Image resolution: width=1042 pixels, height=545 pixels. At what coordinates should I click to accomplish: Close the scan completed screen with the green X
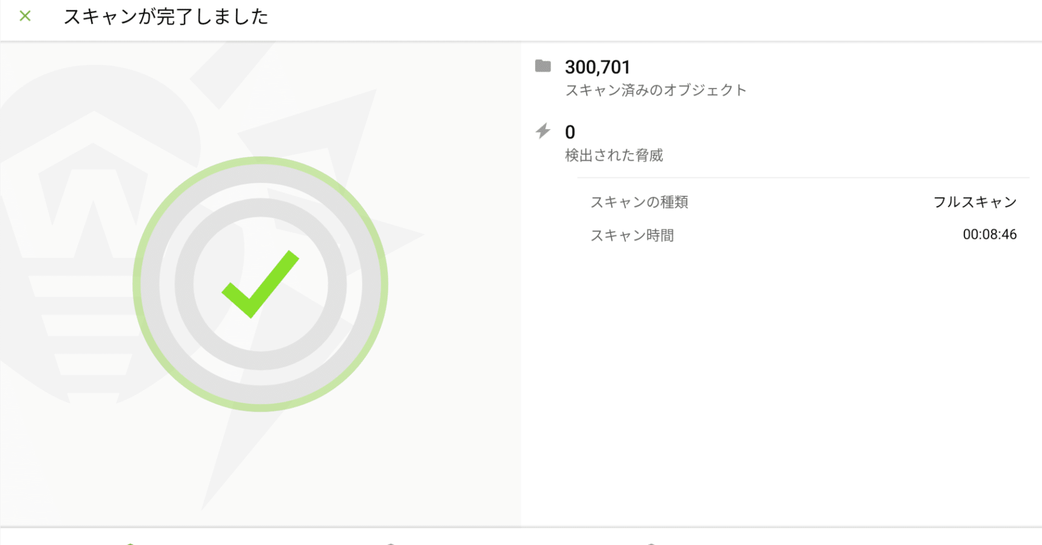25,16
